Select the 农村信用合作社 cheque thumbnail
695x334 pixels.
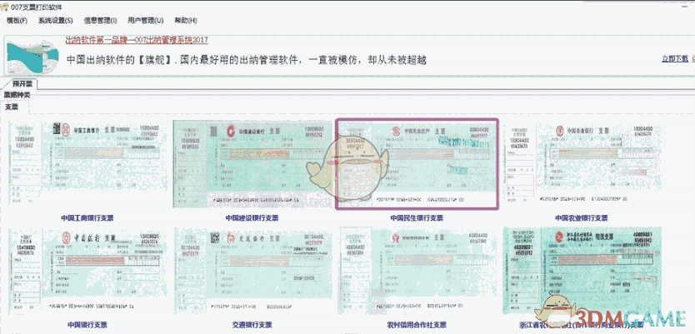click(x=417, y=271)
